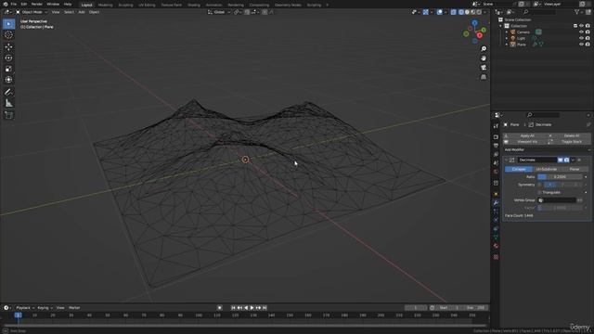594x334 pixels.
Task: Select the Annotate tool
Action: (8, 92)
